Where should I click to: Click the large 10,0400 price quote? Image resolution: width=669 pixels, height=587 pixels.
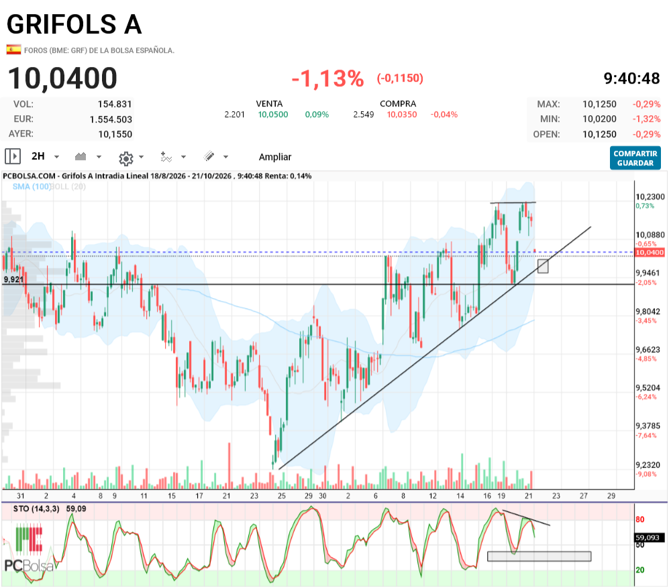click(x=62, y=78)
